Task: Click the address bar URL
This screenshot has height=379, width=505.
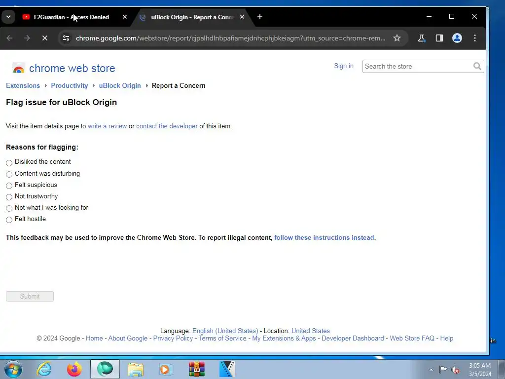Action: click(231, 38)
